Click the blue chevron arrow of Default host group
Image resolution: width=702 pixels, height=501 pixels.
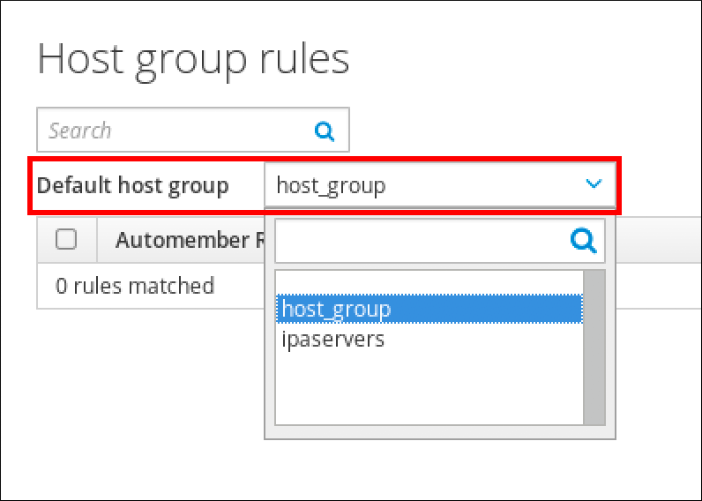point(594,184)
